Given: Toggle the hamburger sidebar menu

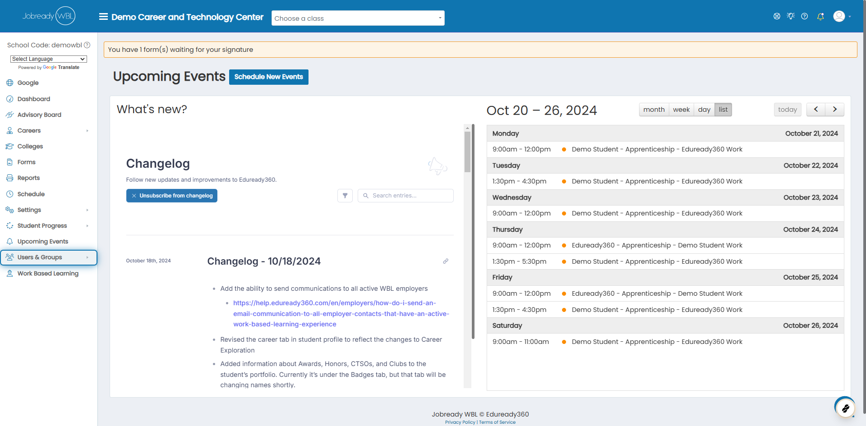Looking at the screenshot, I should [103, 17].
